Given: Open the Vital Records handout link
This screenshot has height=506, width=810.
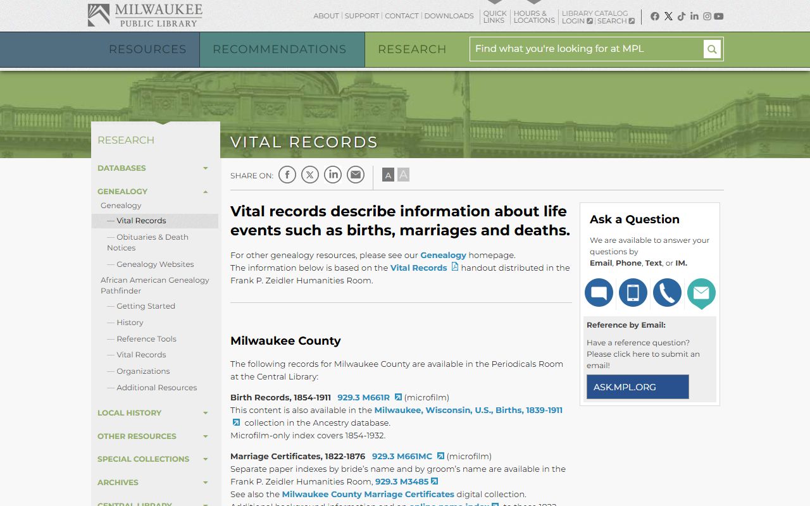Looking at the screenshot, I should point(418,268).
